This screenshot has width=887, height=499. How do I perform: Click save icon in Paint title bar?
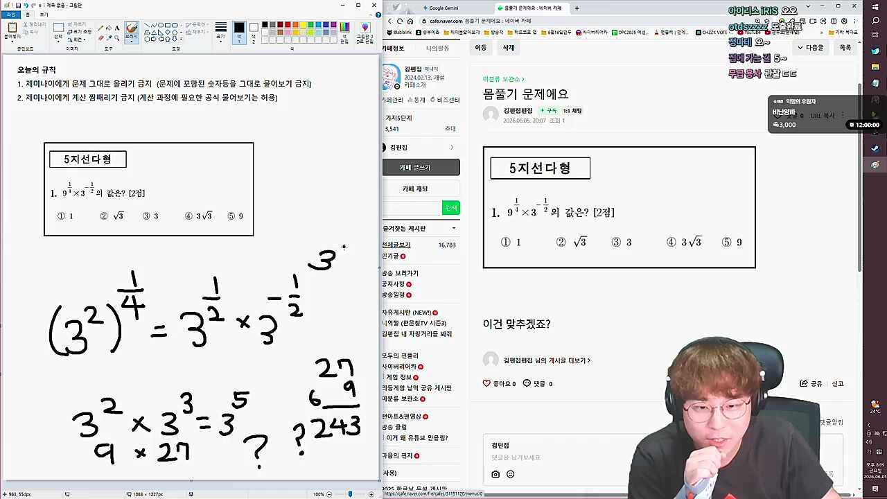pyautogui.click(x=18, y=5)
